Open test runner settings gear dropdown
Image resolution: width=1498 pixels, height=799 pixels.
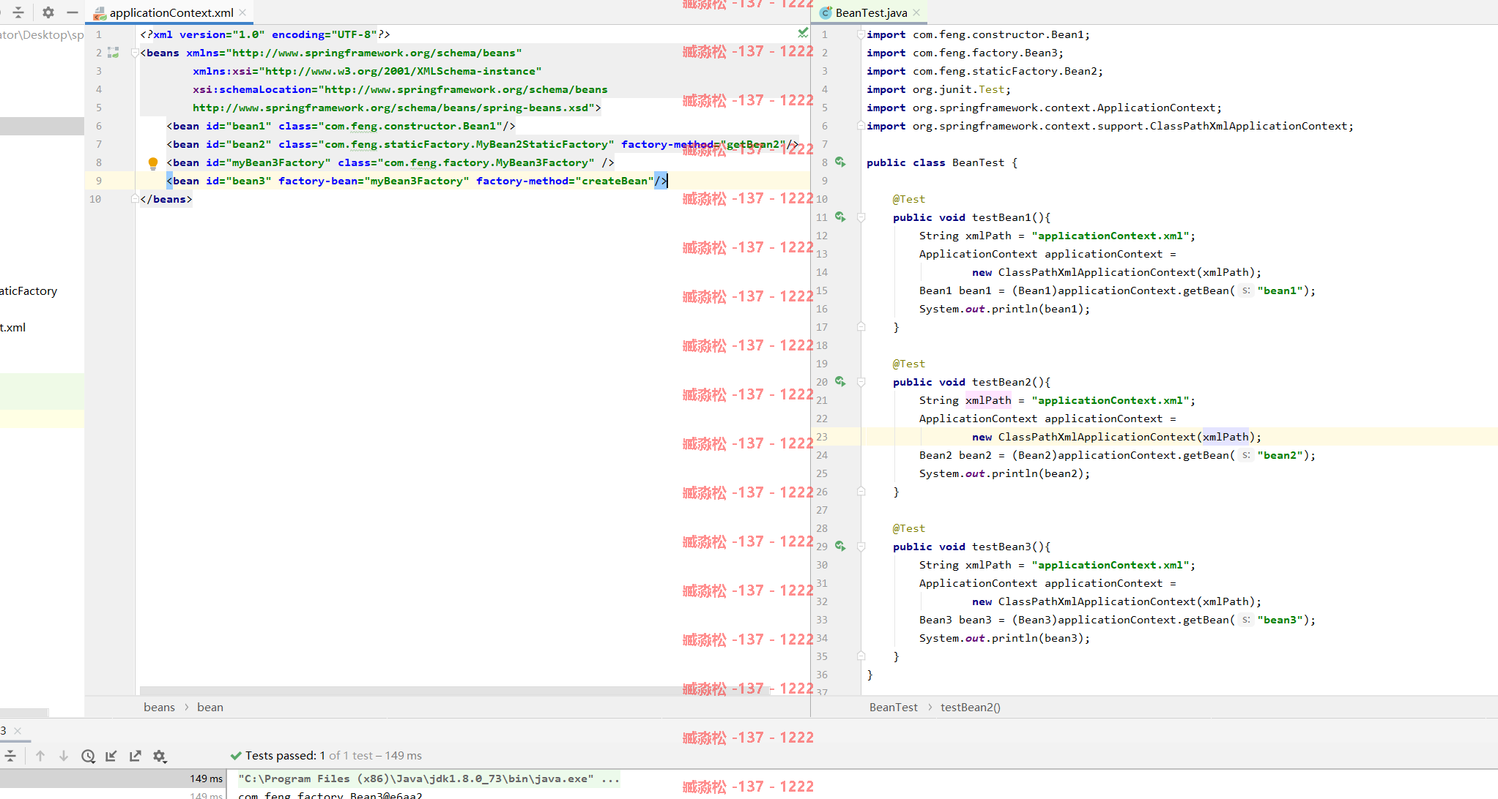pyautogui.click(x=160, y=756)
